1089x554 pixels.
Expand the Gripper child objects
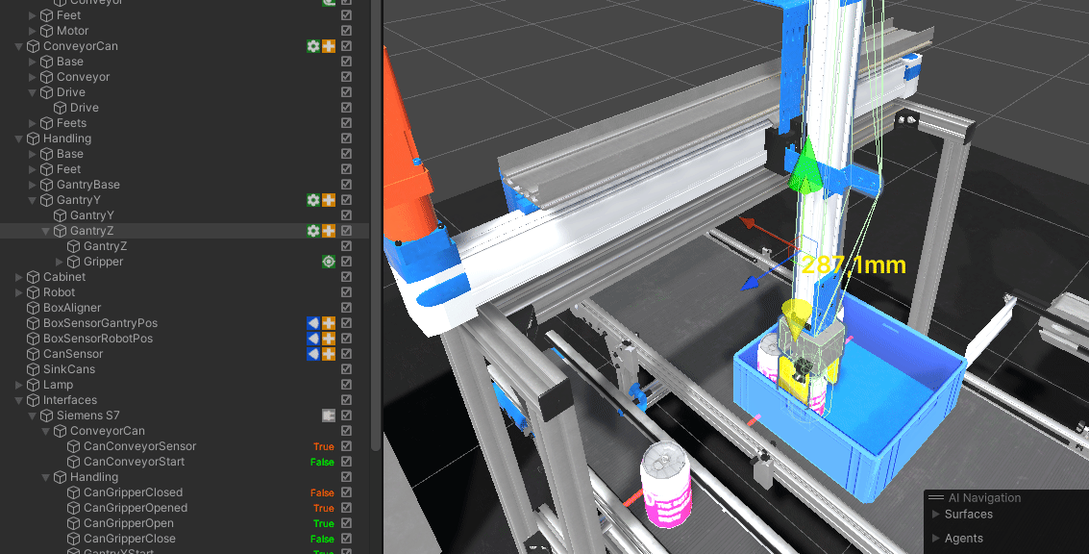point(60,262)
